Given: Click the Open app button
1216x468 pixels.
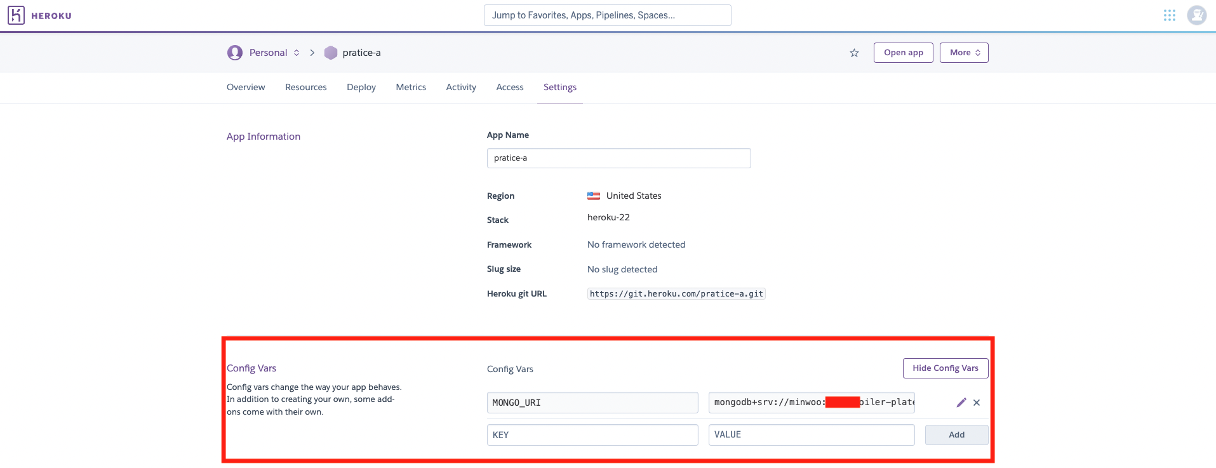Looking at the screenshot, I should pos(904,53).
